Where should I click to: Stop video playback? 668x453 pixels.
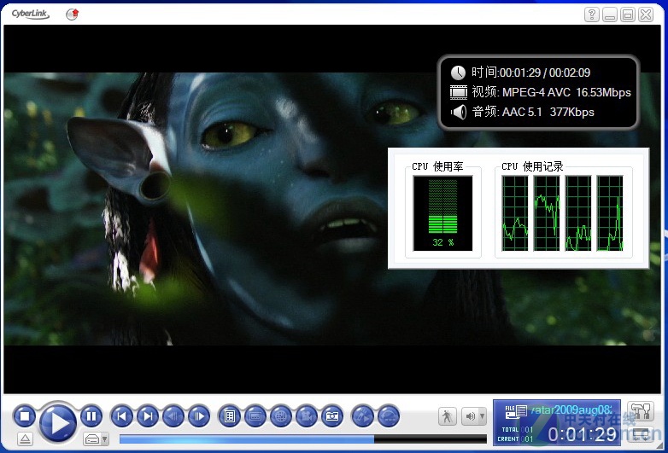pos(24,416)
